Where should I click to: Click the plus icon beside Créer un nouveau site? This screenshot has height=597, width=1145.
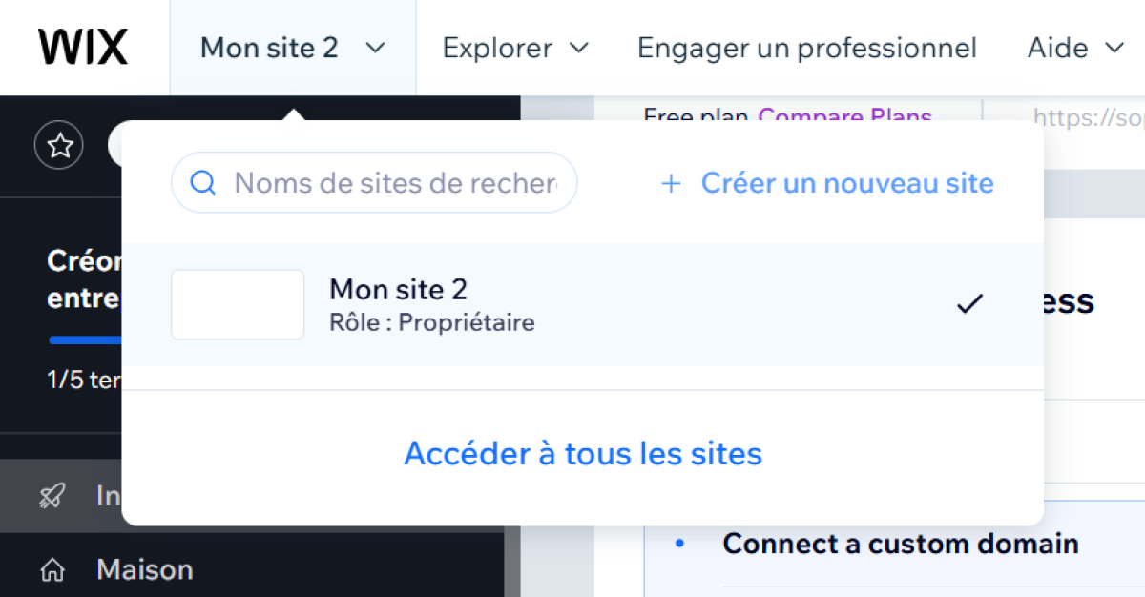tap(671, 183)
